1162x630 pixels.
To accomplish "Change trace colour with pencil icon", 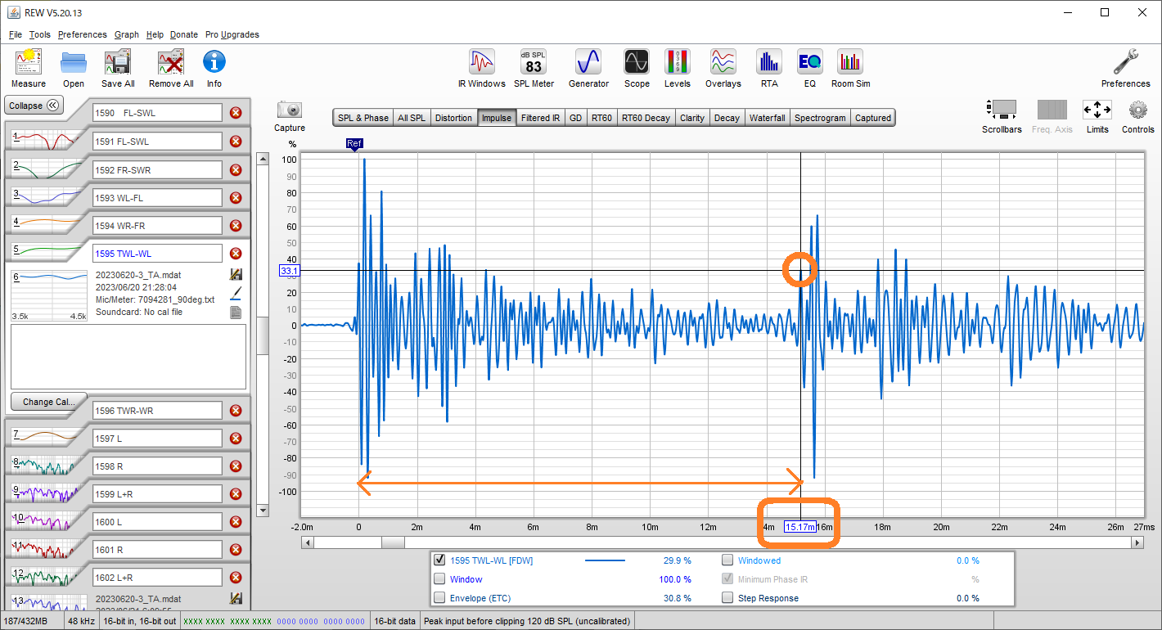I will 236,293.
